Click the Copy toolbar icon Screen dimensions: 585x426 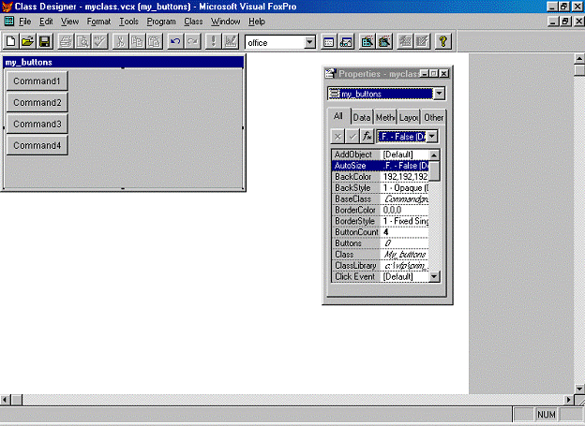[x=138, y=41]
